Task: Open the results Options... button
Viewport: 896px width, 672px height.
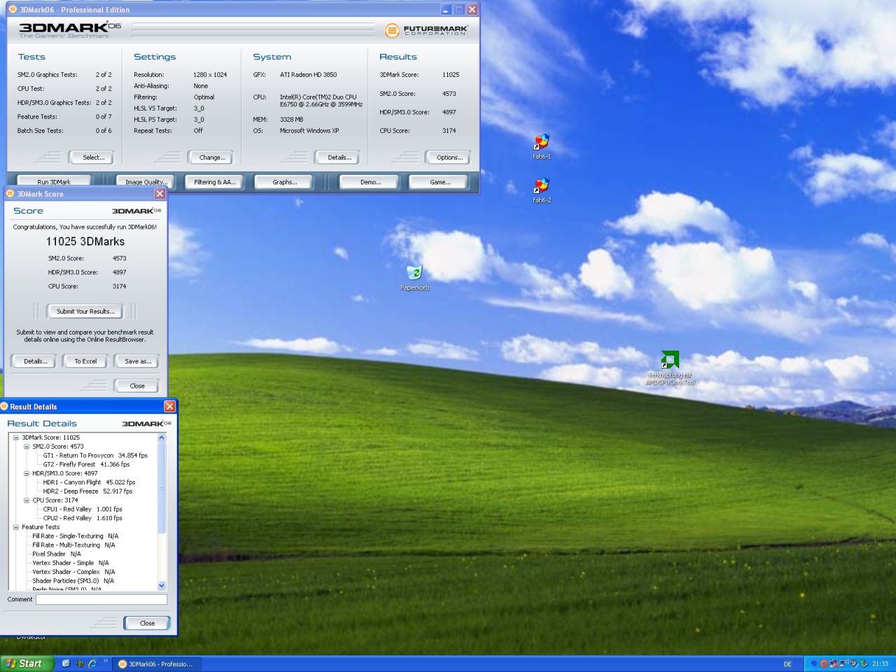Action: coord(448,157)
